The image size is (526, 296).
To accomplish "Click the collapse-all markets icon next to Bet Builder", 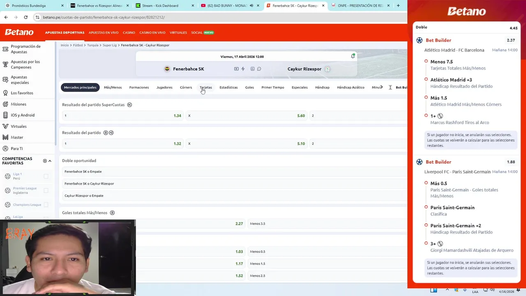I will pyautogui.click(x=390, y=88).
